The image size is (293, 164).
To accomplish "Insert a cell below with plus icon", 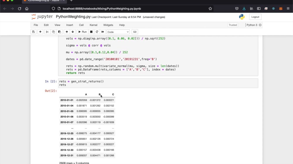I will click(40, 32).
